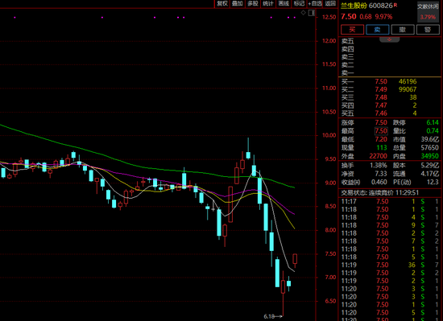Select 叠加 overlay in toolbar
The width and height of the screenshot is (443, 321).
pos(238,4)
